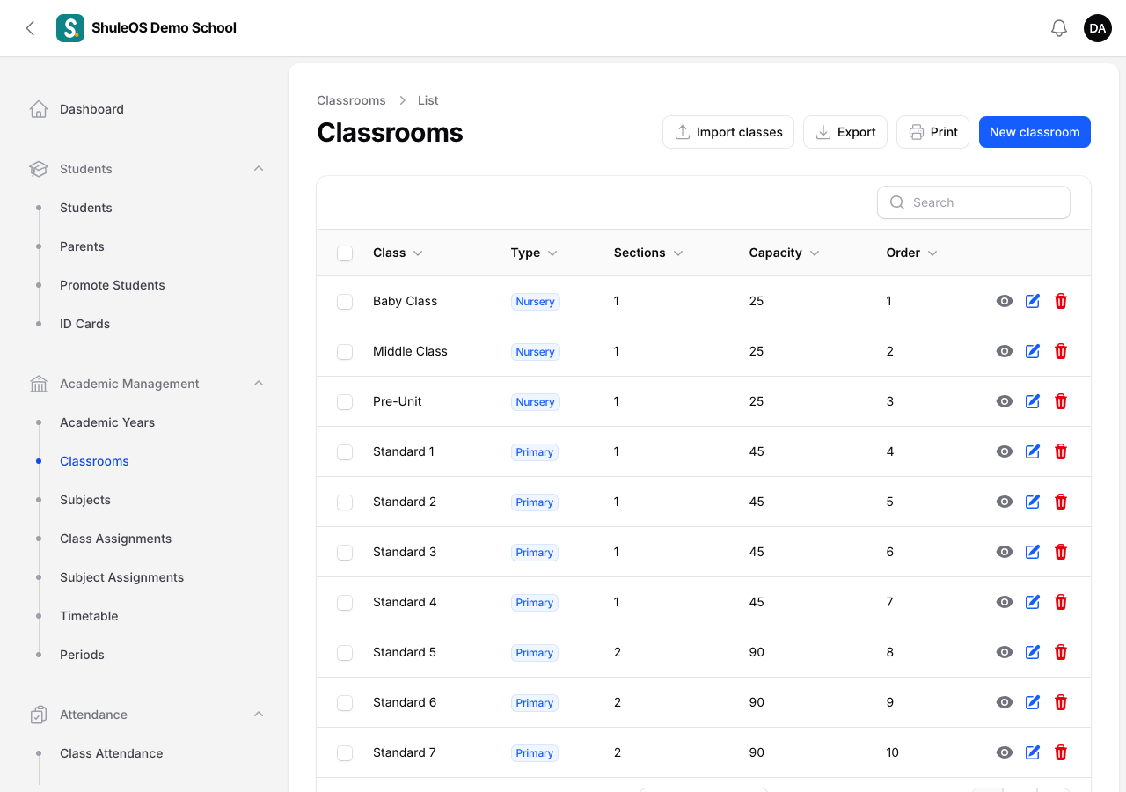Screen dimensions: 1126x792
Task: Open Promote Students page
Action: click(113, 285)
